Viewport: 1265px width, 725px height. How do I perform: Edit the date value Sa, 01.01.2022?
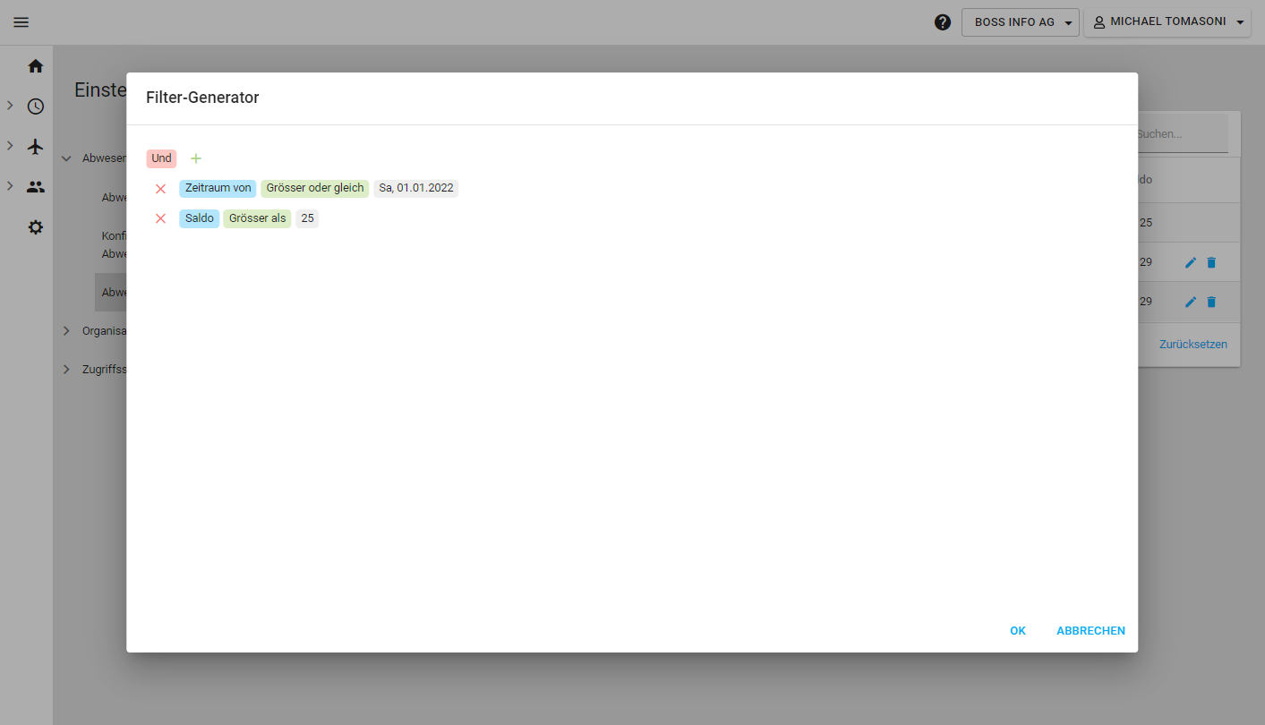coord(415,188)
